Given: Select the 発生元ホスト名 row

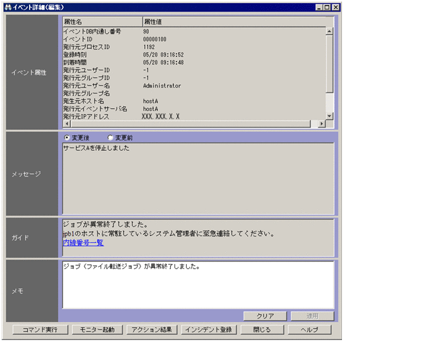Looking at the screenshot, I should click(194, 101).
